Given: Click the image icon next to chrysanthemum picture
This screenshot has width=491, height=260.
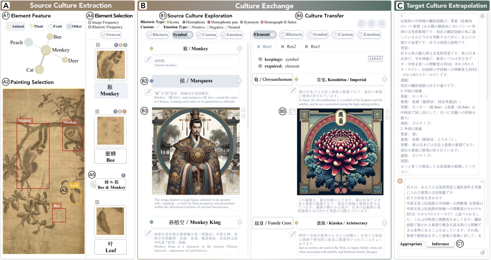Looking at the screenshot, I should (x=292, y=112).
